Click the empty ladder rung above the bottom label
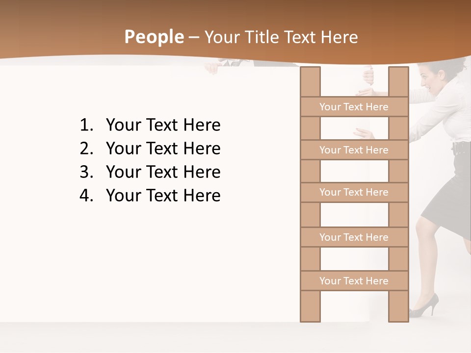 pos(354,259)
